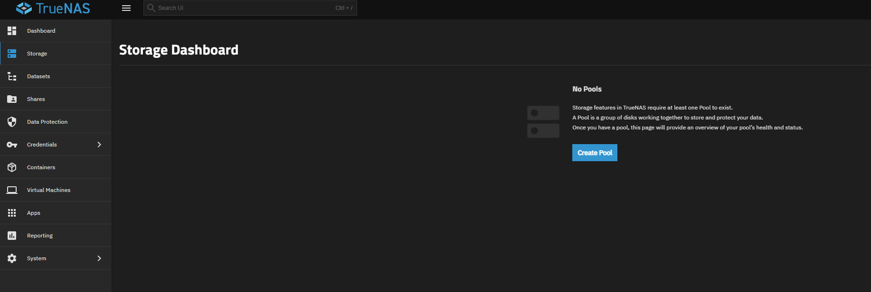Toggle the hamburger sidebar menu
This screenshot has width=871, height=292.
(126, 8)
